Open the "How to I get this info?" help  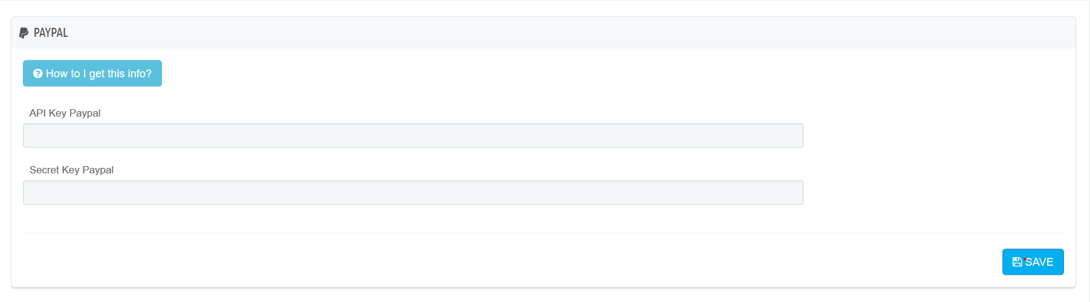pos(92,74)
